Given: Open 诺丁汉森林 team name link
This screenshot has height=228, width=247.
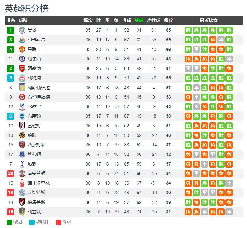Looking at the screenshot, I should click(x=38, y=183).
